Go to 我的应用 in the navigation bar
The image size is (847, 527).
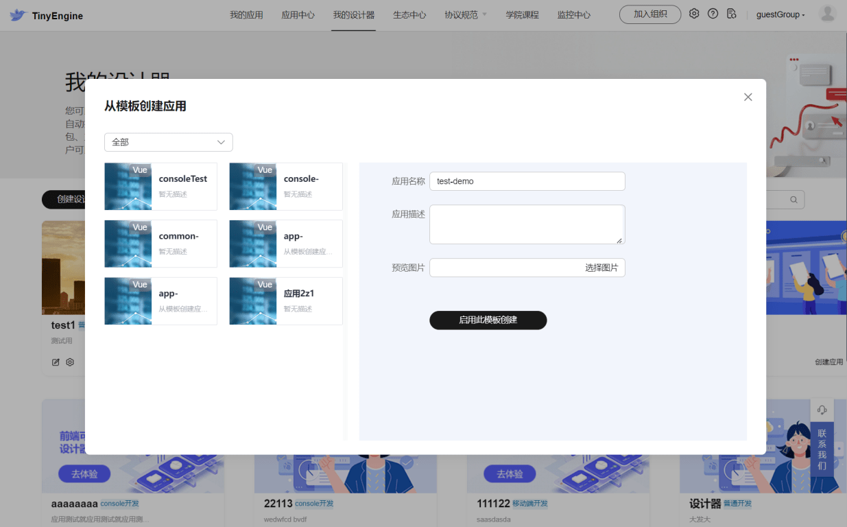tap(246, 15)
